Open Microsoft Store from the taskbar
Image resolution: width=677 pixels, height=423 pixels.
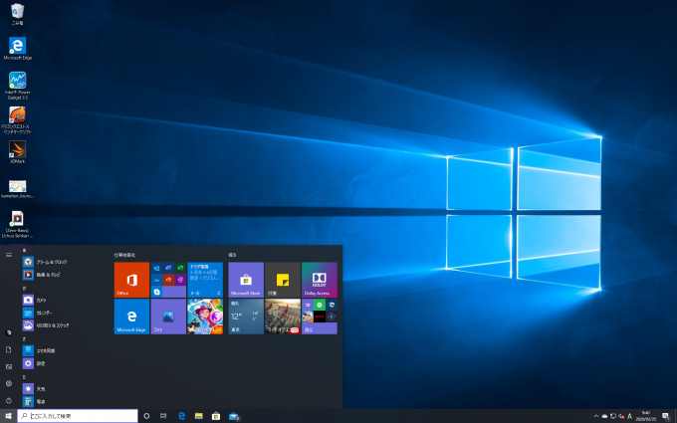(216, 416)
